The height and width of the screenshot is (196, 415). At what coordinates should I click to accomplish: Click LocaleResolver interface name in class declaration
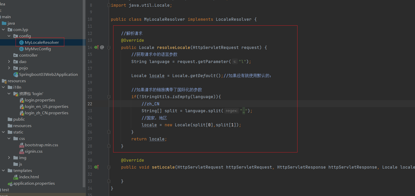click(x=233, y=19)
